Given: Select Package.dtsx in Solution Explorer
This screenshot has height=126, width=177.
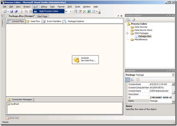Looking at the screenshot, I should 145,36.
